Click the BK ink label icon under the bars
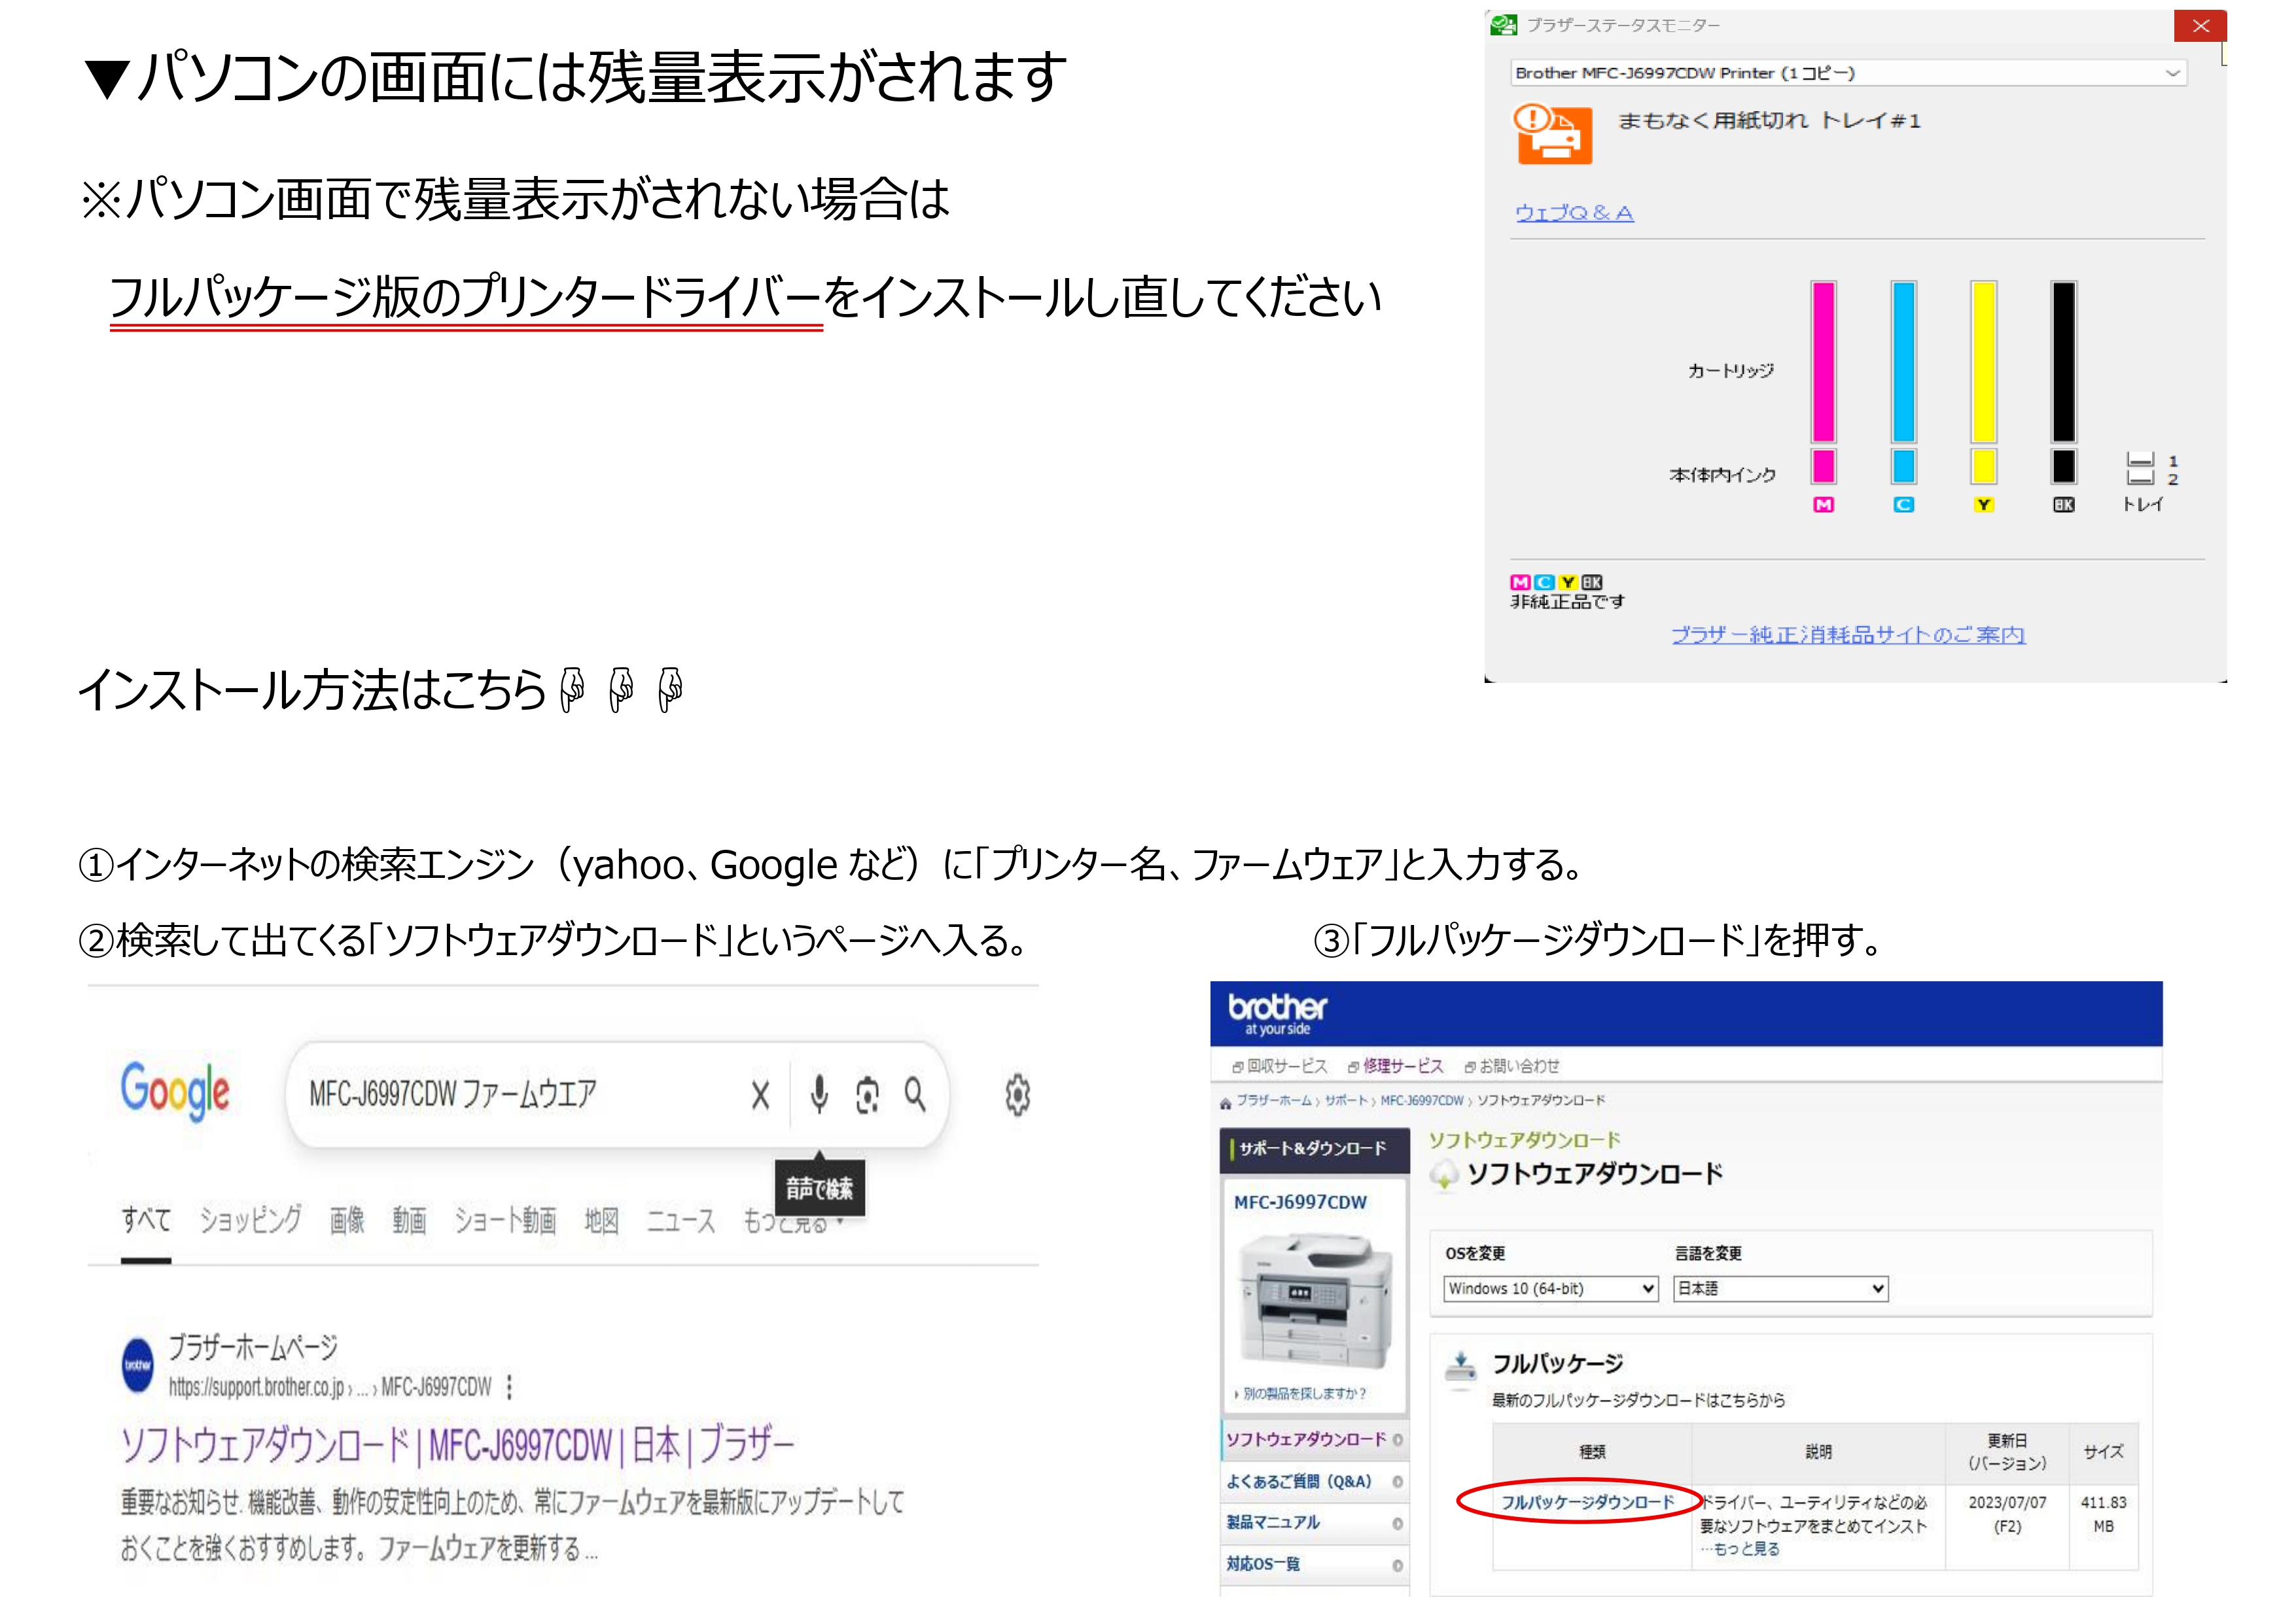The height and width of the screenshot is (1623, 2296). click(x=2063, y=505)
